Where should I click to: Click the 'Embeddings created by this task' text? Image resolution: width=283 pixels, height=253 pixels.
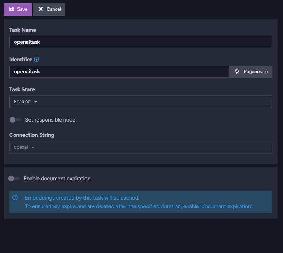tap(82, 198)
